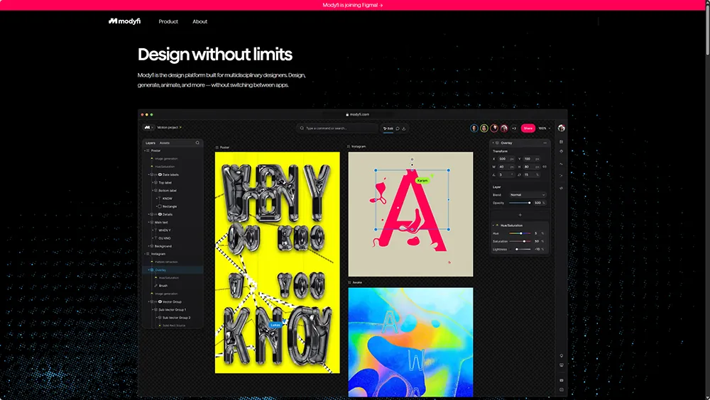This screenshot has width=710, height=400.
Task: Click the frame icon of the Poster layer
Action: click(x=148, y=150)
